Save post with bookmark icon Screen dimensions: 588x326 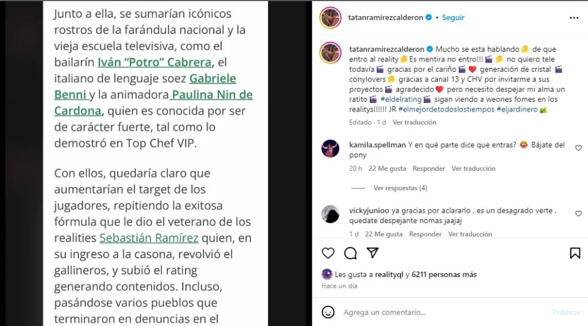tap(575, 253)
